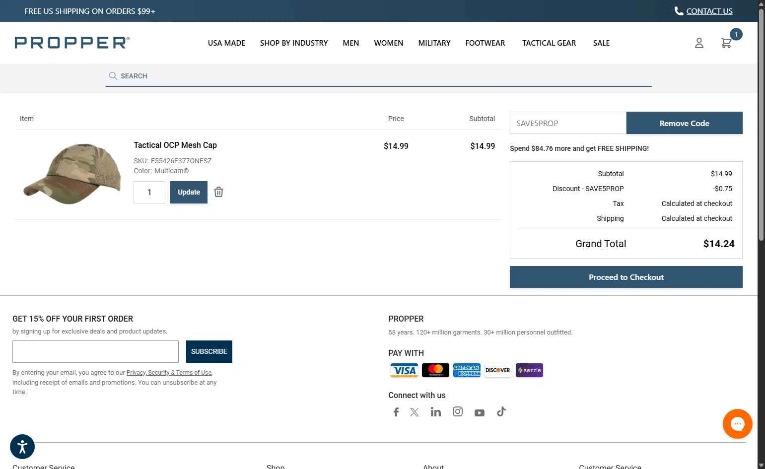The width and height of the screenshot is (765, 469).
Task: Open the Tactical OCP Mesh Cap product link
Action: 175,145
